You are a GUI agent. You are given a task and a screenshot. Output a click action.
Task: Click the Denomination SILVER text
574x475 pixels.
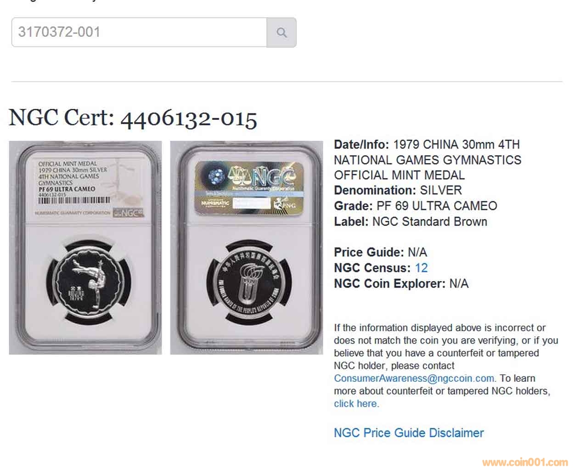click(x=398, y=190)
